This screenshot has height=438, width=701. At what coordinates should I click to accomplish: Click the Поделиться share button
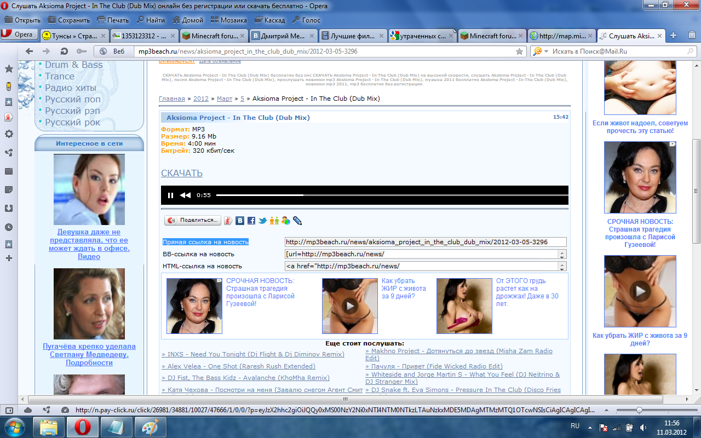(193, 220)
